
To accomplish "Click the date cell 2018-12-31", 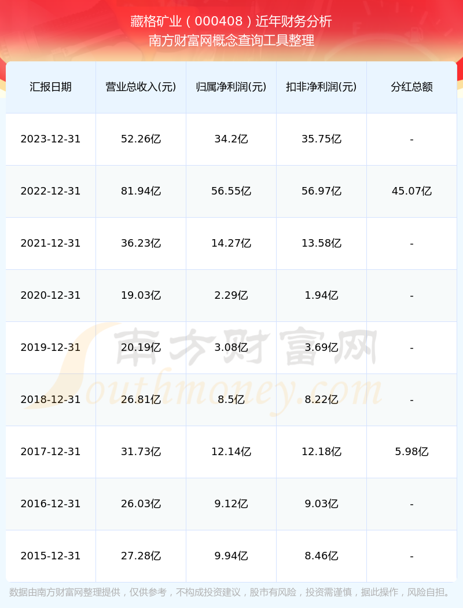I will (x=51, y=400).
